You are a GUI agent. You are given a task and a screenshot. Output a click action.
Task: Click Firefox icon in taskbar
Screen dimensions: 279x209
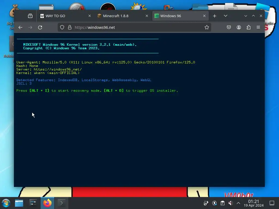pyautogui.click(x=47, y=203)
